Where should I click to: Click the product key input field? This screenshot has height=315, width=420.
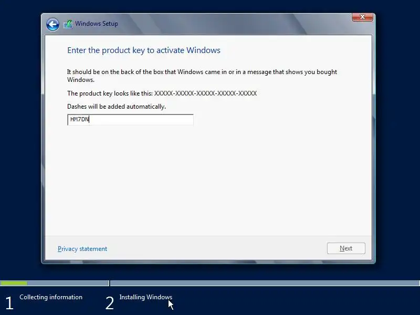130,120
